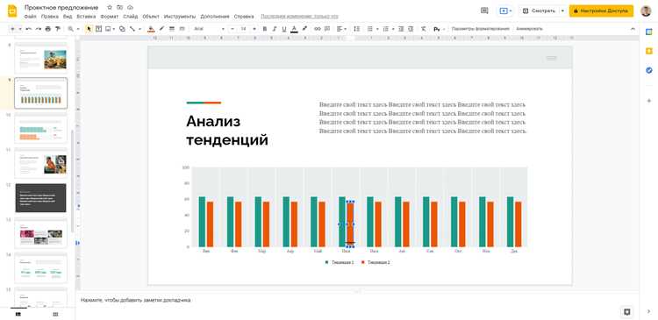Image resolution: width=658 pixels, height=320 pixels.
Task: Open Google Calendar side panel
Action: coord(649,32)
